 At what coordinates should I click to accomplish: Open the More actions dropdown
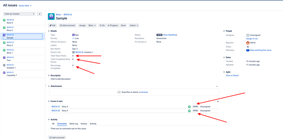pos(92,26)
